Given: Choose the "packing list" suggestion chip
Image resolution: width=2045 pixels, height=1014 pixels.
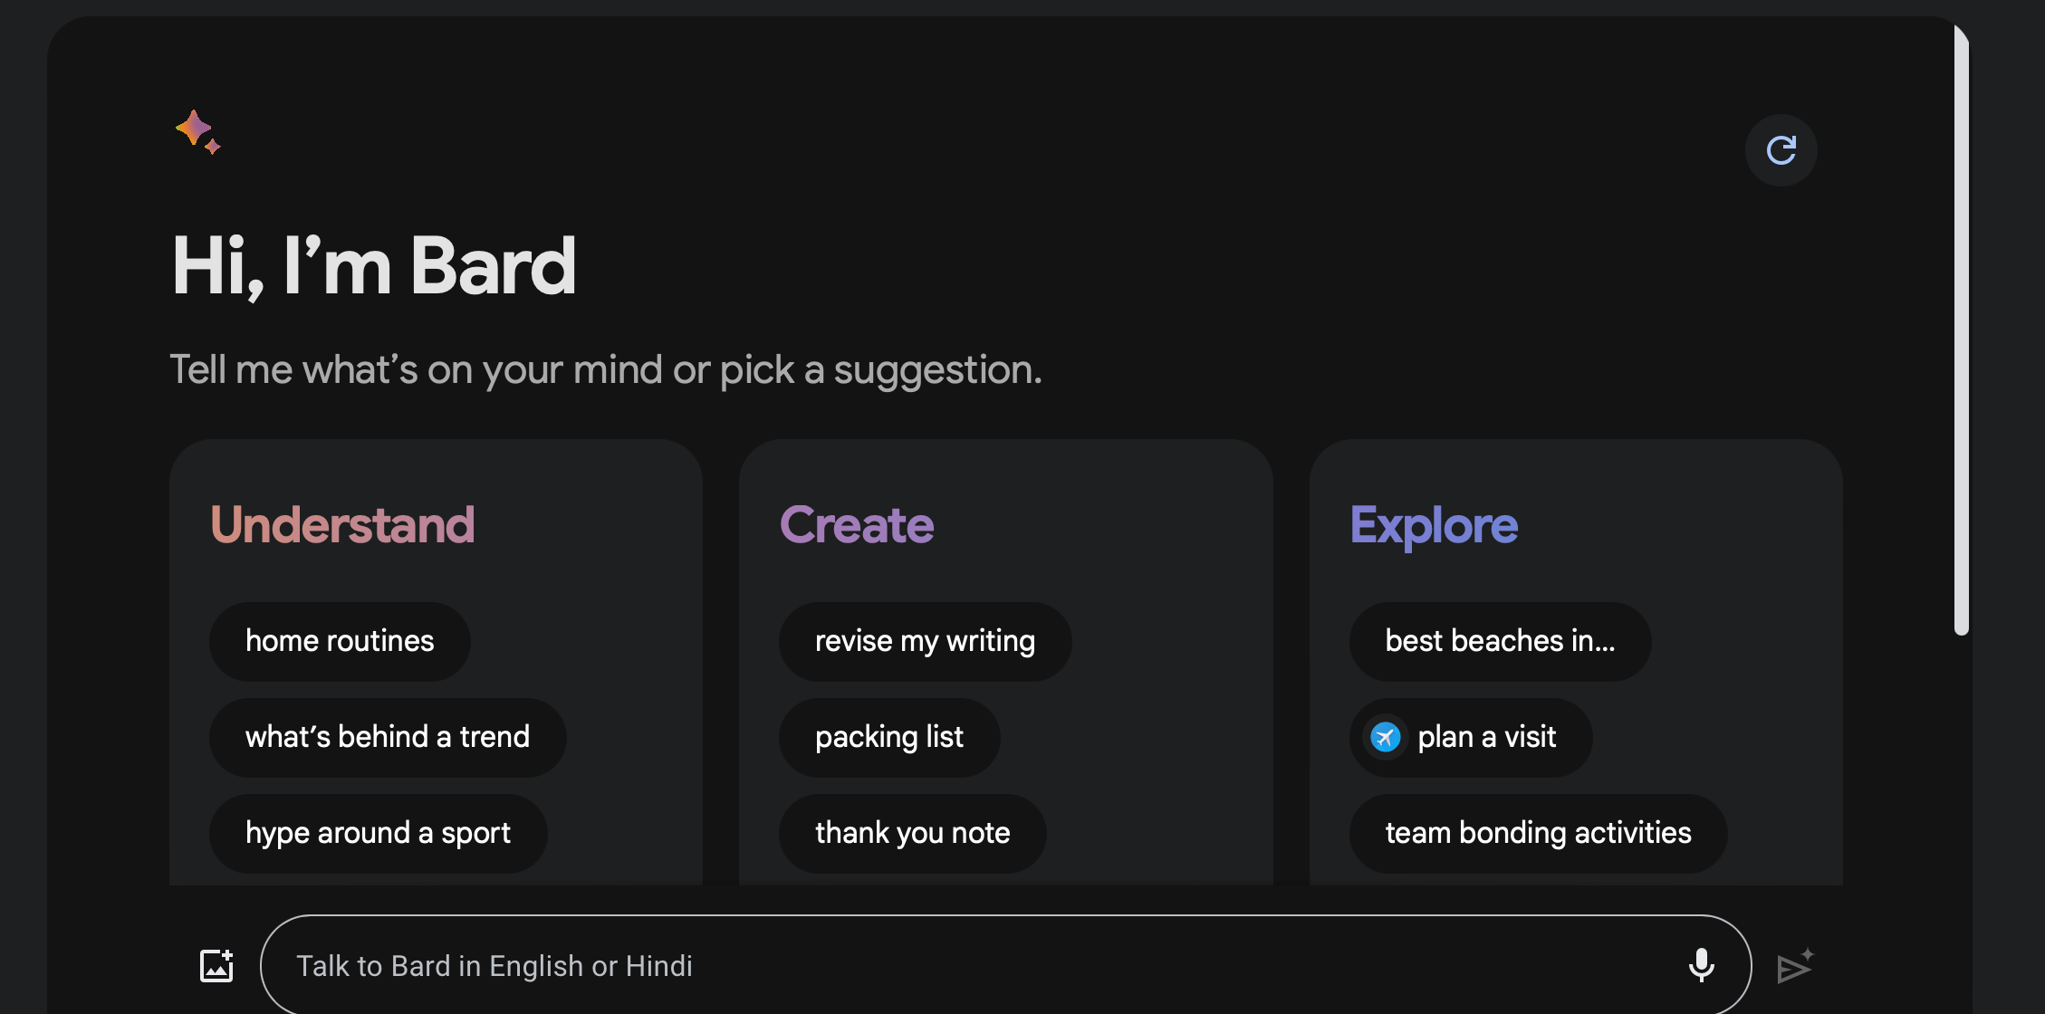Looking at the screenshot, I should [x=888, y=737].
